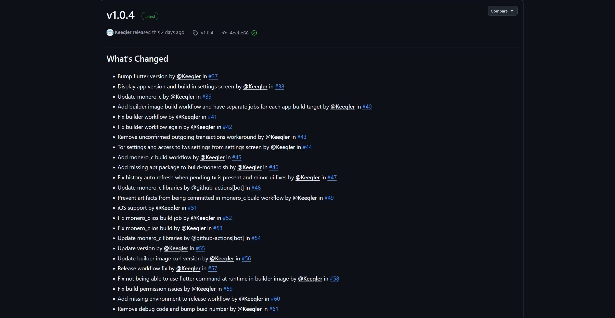Click the Keeqler author name in release header

(x=123, y=32)
